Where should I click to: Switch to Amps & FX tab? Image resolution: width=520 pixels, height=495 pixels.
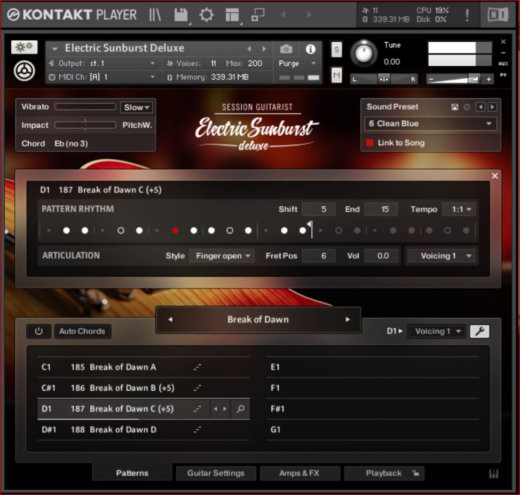(299, 473)
